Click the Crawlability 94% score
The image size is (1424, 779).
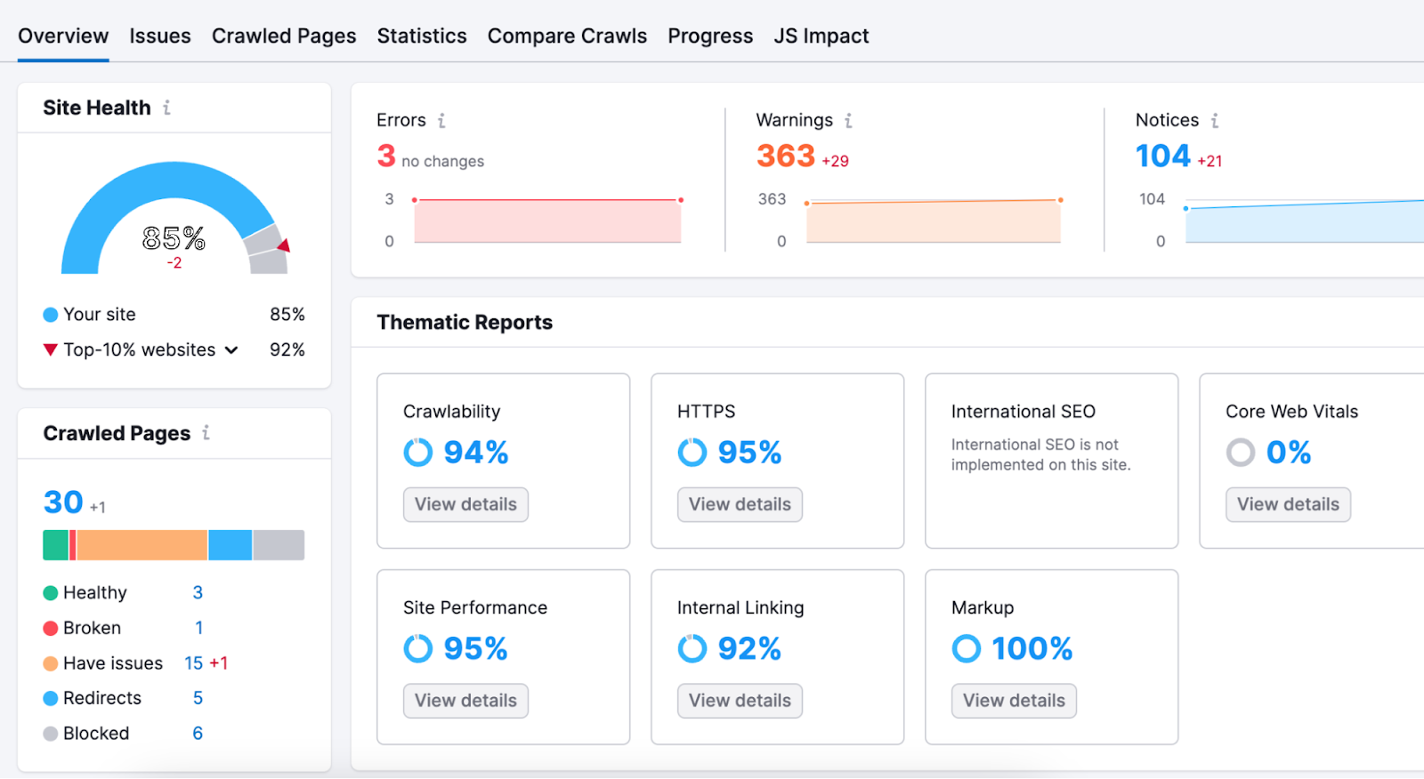click(x=476, y=453)
